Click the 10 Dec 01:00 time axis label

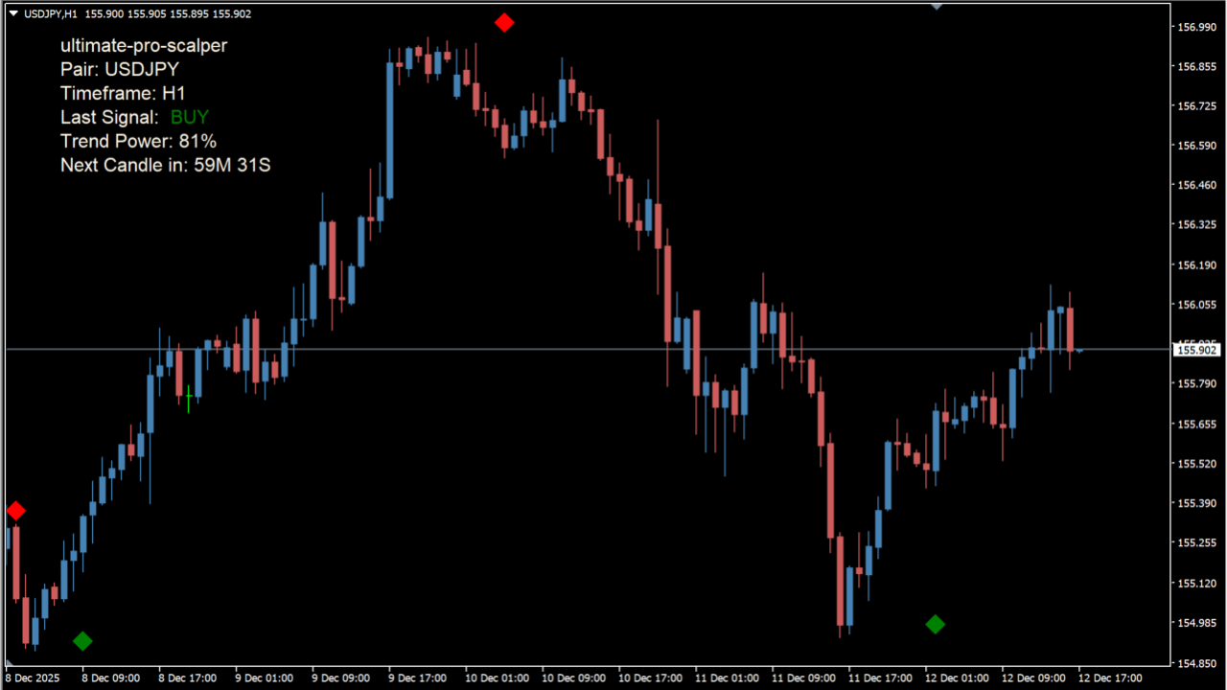coord(496,678)
